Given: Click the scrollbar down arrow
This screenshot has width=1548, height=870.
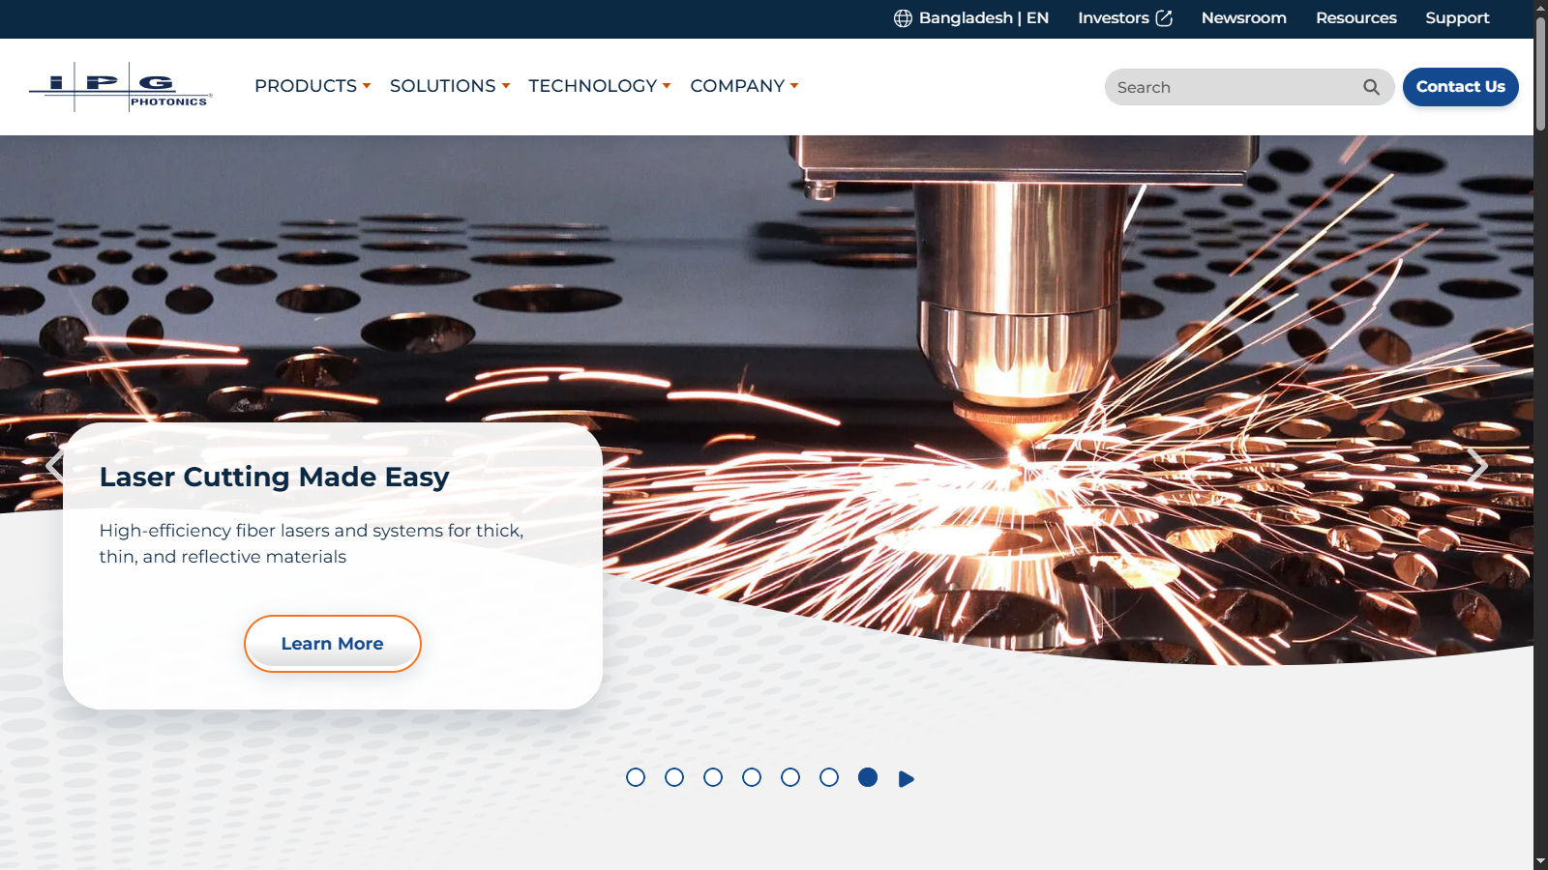Looking at the screenshot, I should [x=1540, y=861].
